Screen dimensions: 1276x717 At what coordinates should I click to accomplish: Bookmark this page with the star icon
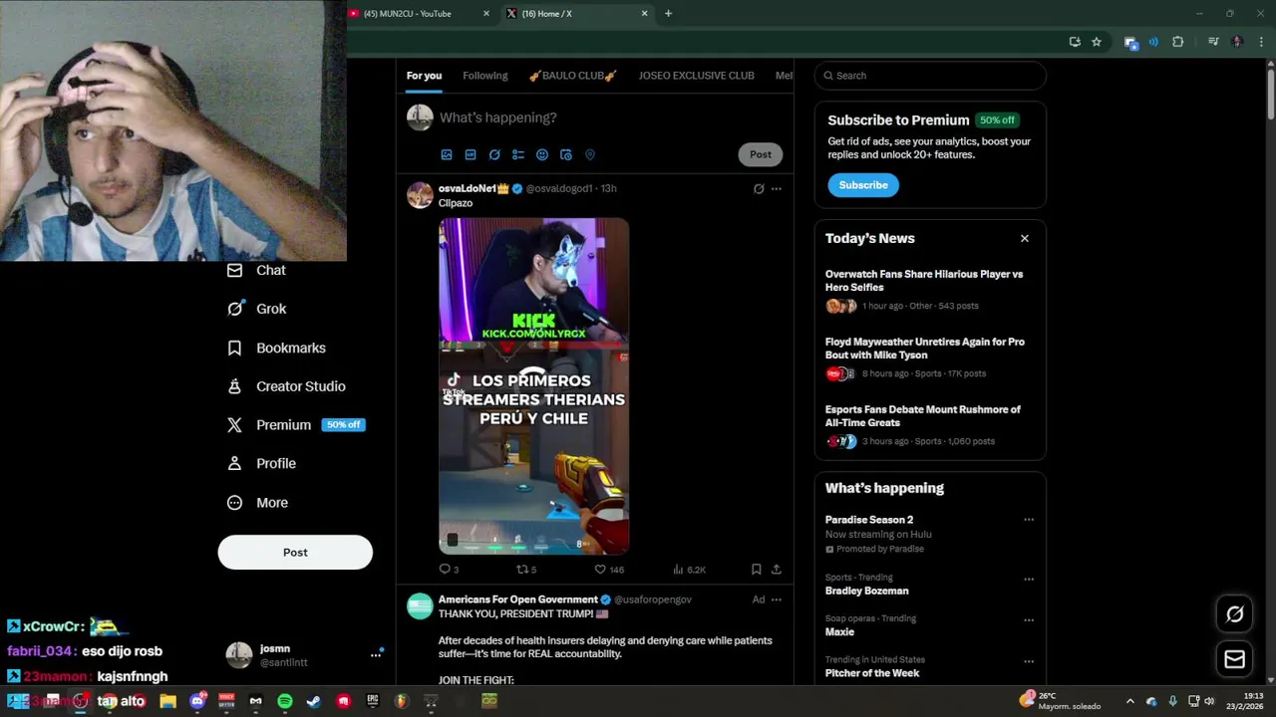tap(1097, 42)
